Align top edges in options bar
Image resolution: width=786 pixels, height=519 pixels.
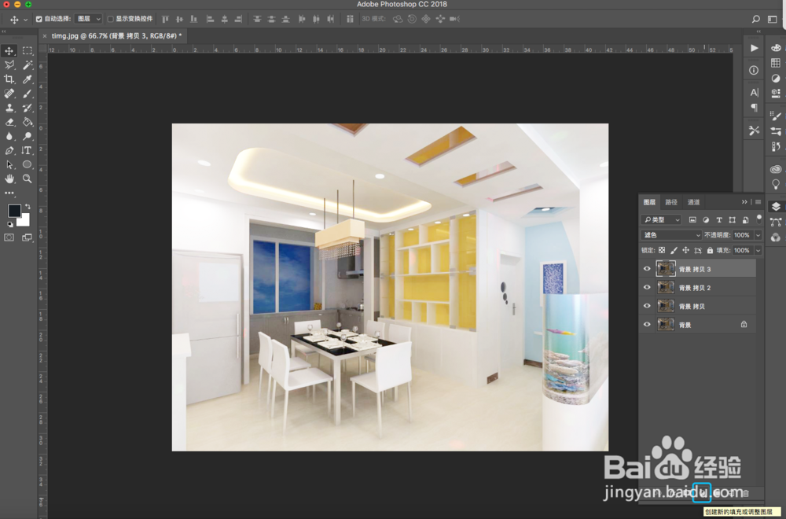point(165,19)
